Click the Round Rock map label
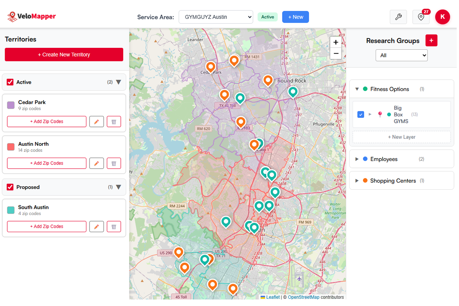Viewport: 459px width, 306px height. click(x=292, y=81)
